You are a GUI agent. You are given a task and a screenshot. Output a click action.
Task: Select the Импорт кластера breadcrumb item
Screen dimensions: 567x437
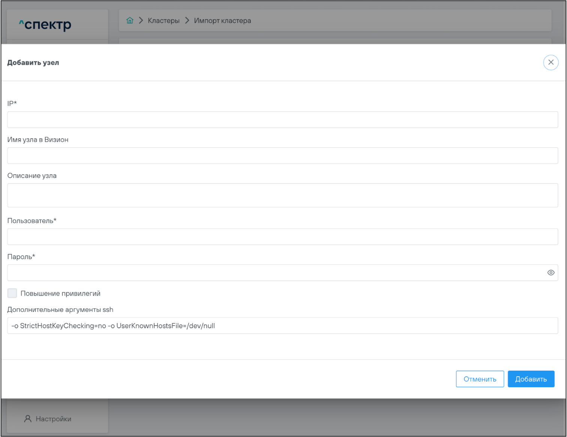point(222,21)
